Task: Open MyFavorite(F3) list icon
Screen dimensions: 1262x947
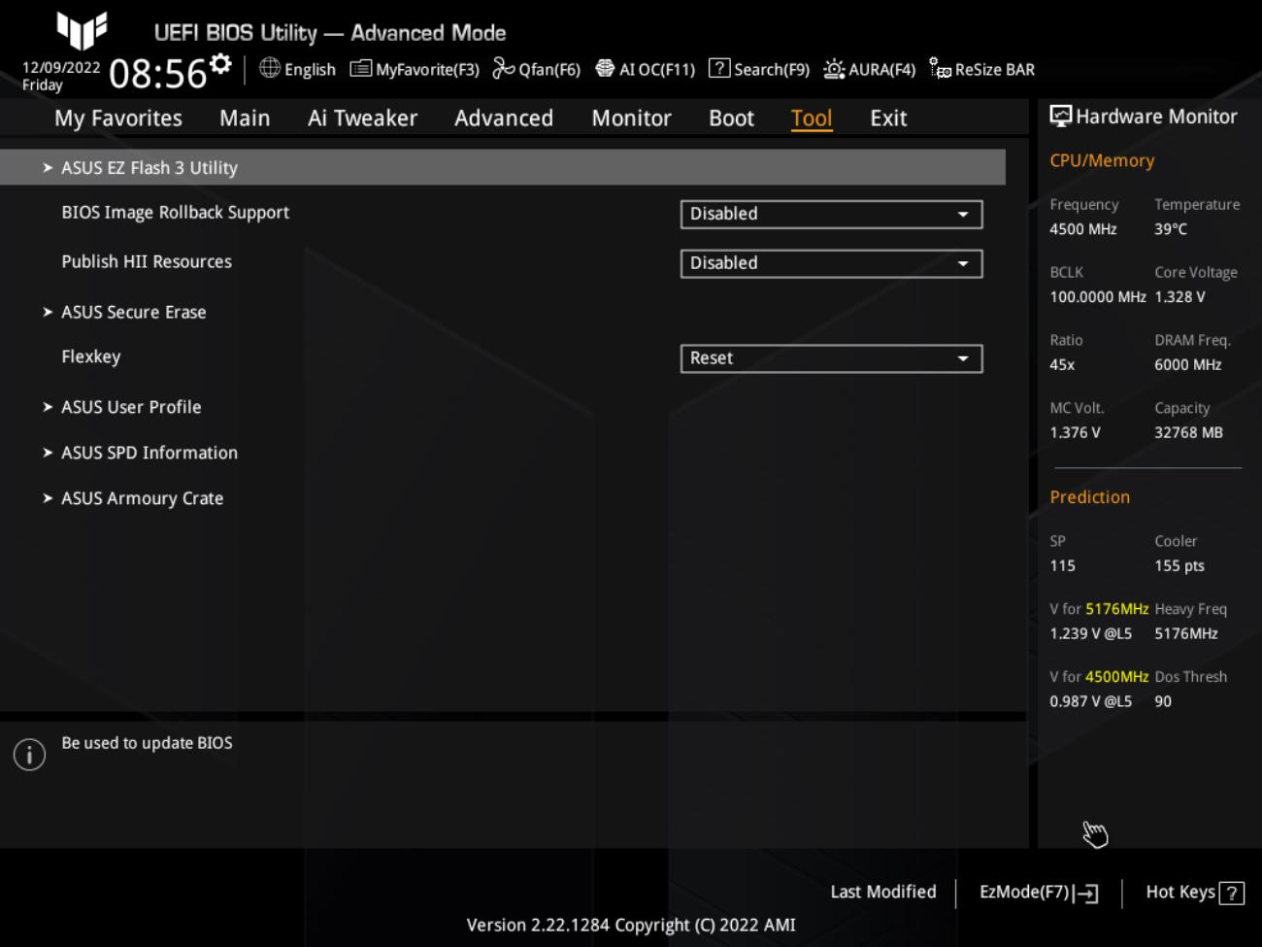Action: point(360,68)
